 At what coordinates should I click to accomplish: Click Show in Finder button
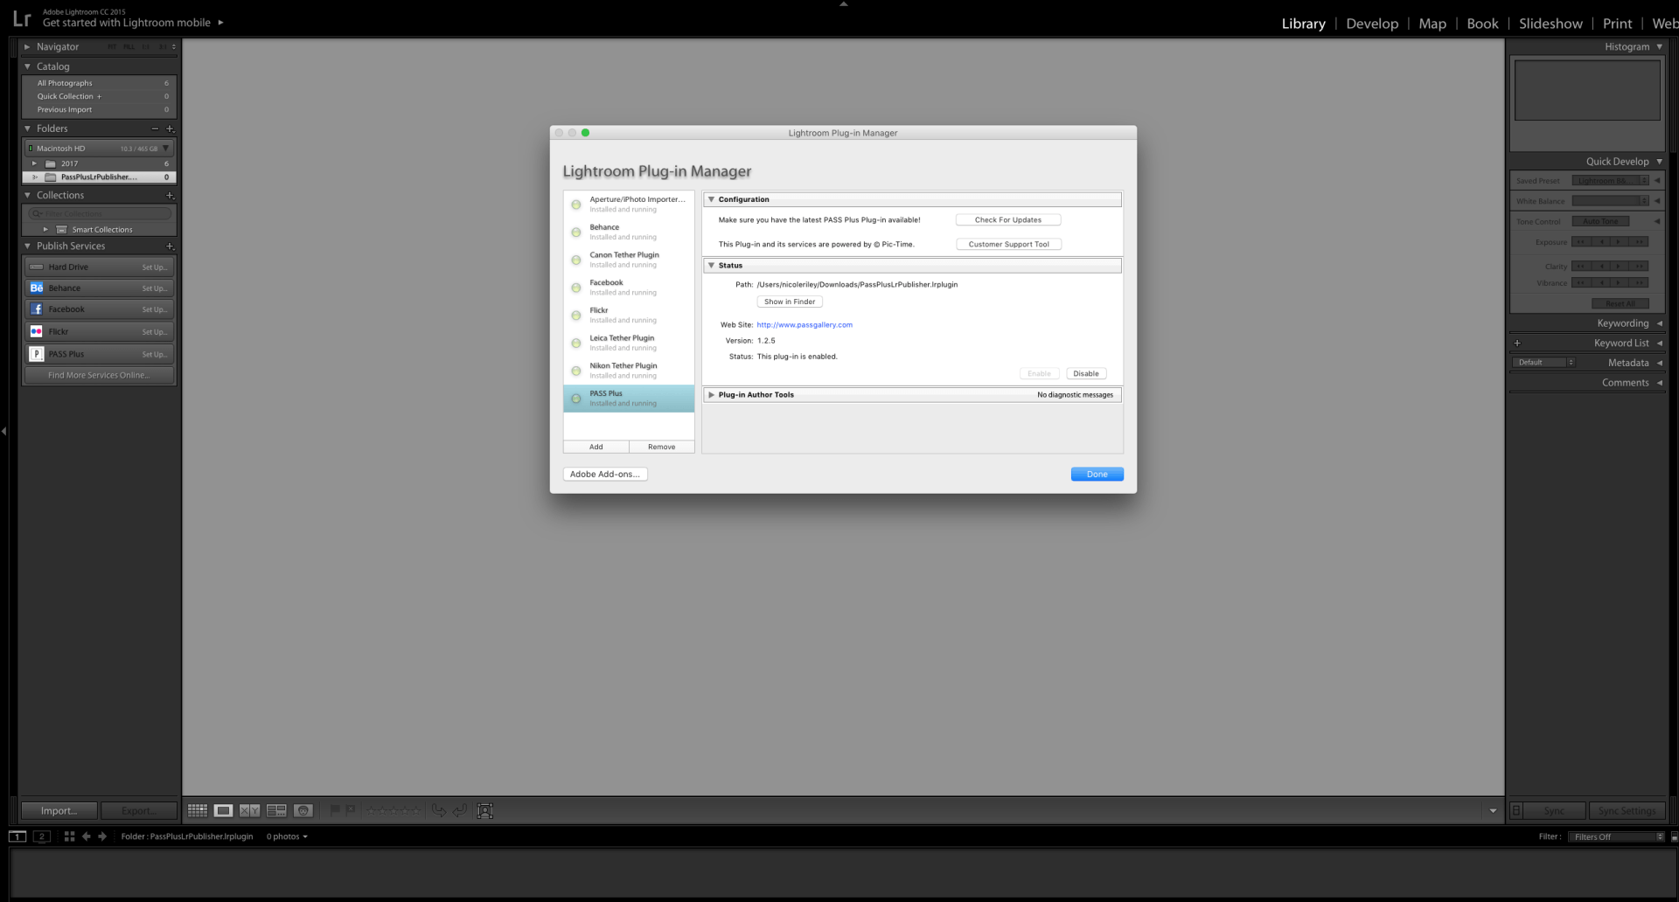coord(790,302)
